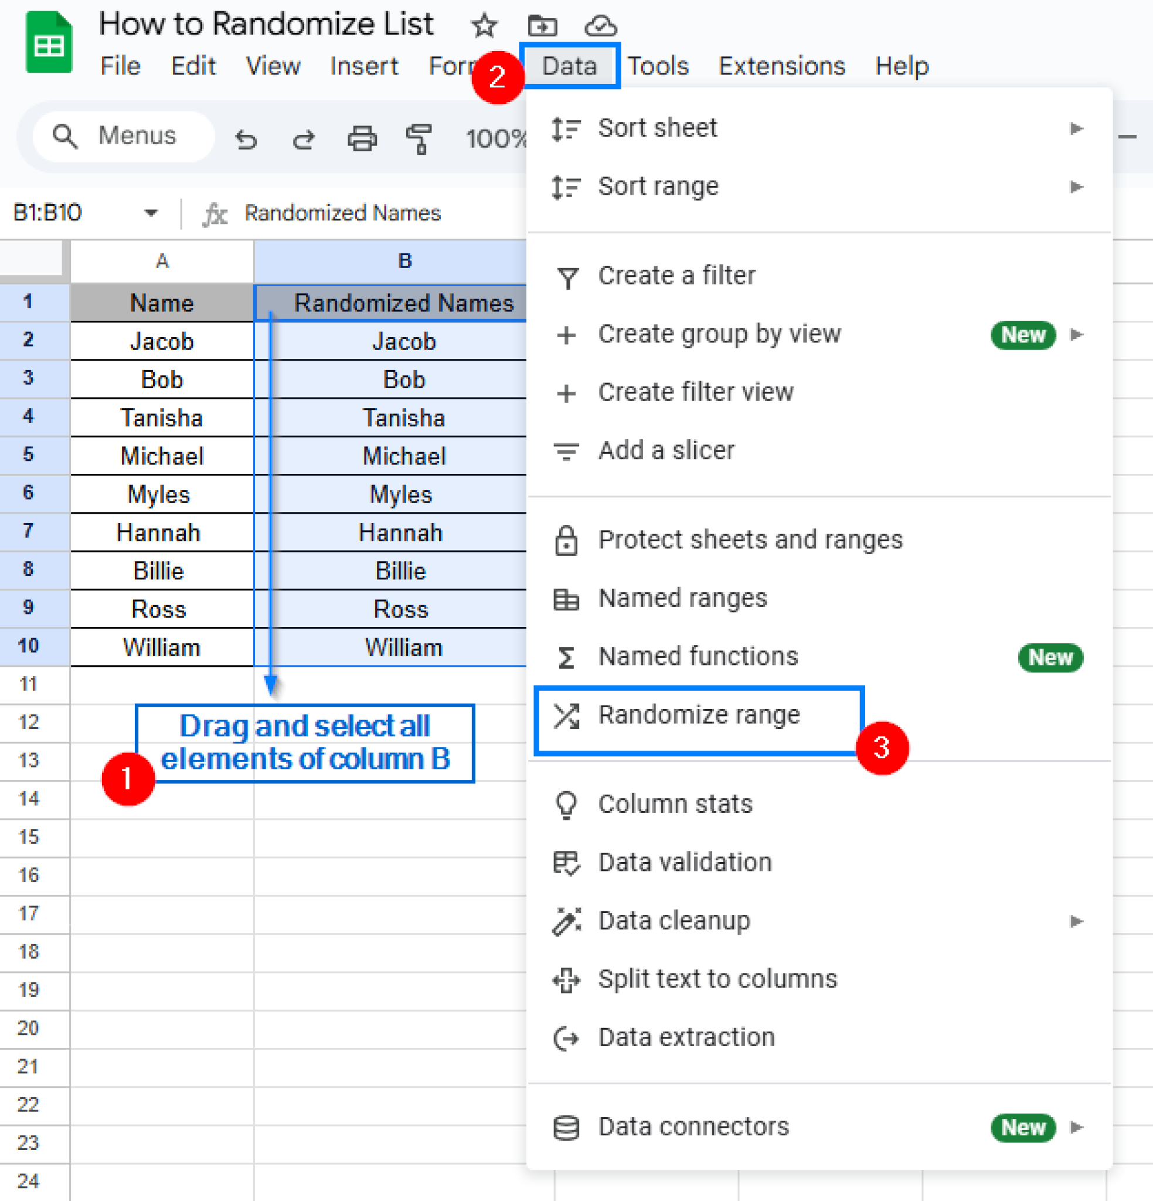
Task: Undo the last action
Action: 246,138
